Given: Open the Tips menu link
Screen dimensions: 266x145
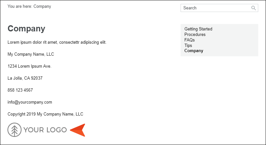Looking at the screenshot, I should click(188, 45).
